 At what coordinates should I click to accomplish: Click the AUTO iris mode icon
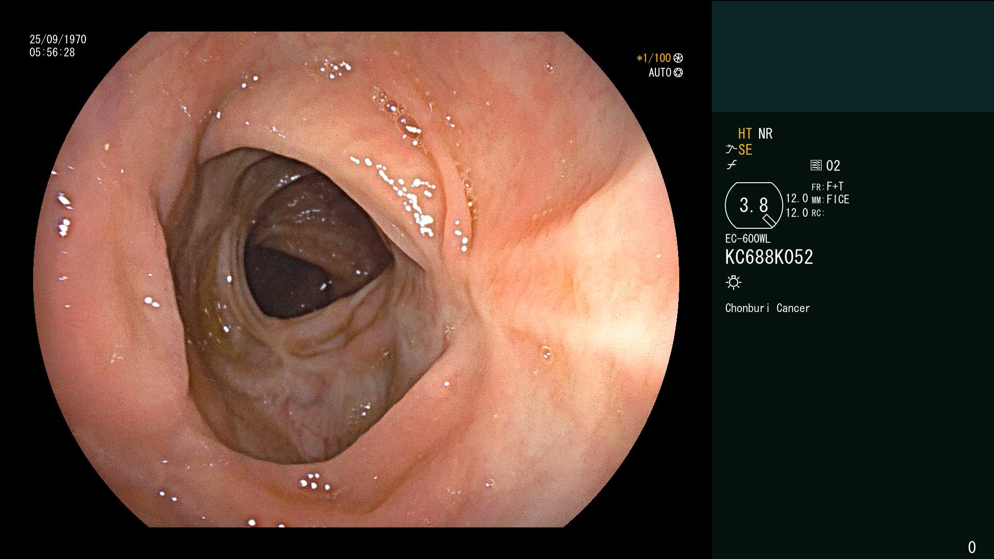pyautogui.click(x=678, y=73)
